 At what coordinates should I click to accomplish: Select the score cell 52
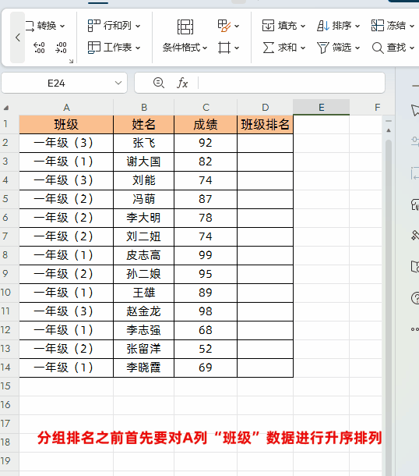click(x=206, y=349)
